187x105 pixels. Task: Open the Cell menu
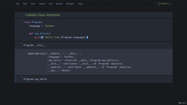pos(51,4)
